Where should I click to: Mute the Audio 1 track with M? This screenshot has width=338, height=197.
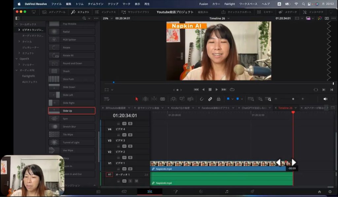point(136,181)
